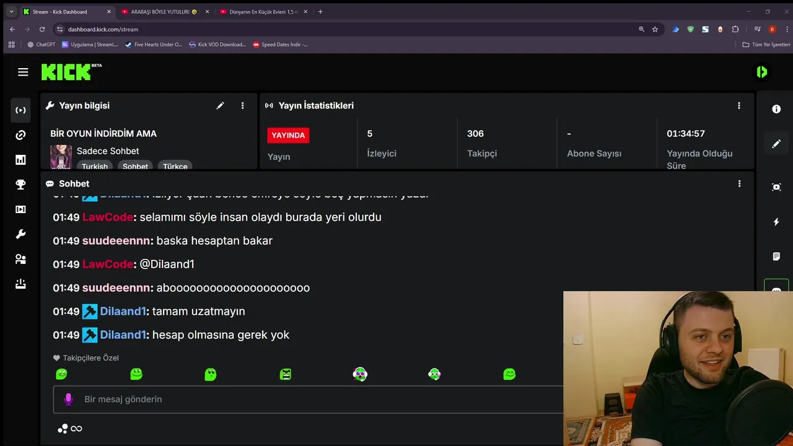793x446 pixels.
Task: Click the Sadece Sohbet category name
Action: click(x=108, y=151)
